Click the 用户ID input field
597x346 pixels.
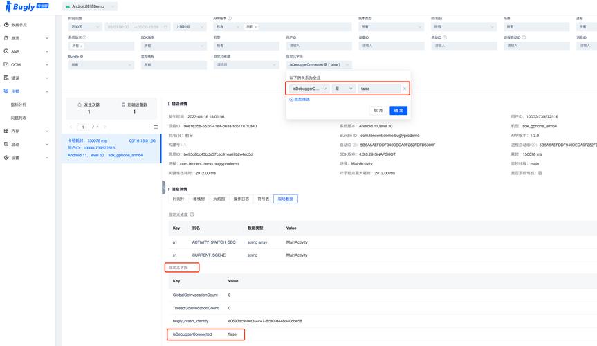[317, 45]
